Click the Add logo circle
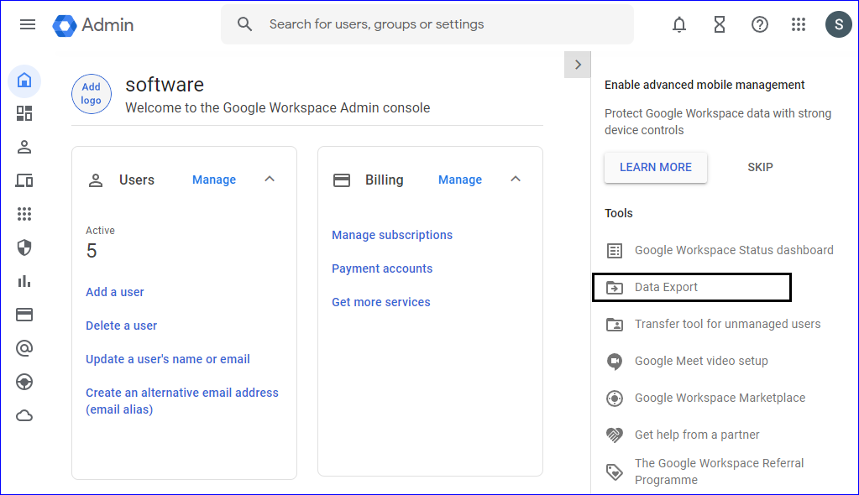 92,94
